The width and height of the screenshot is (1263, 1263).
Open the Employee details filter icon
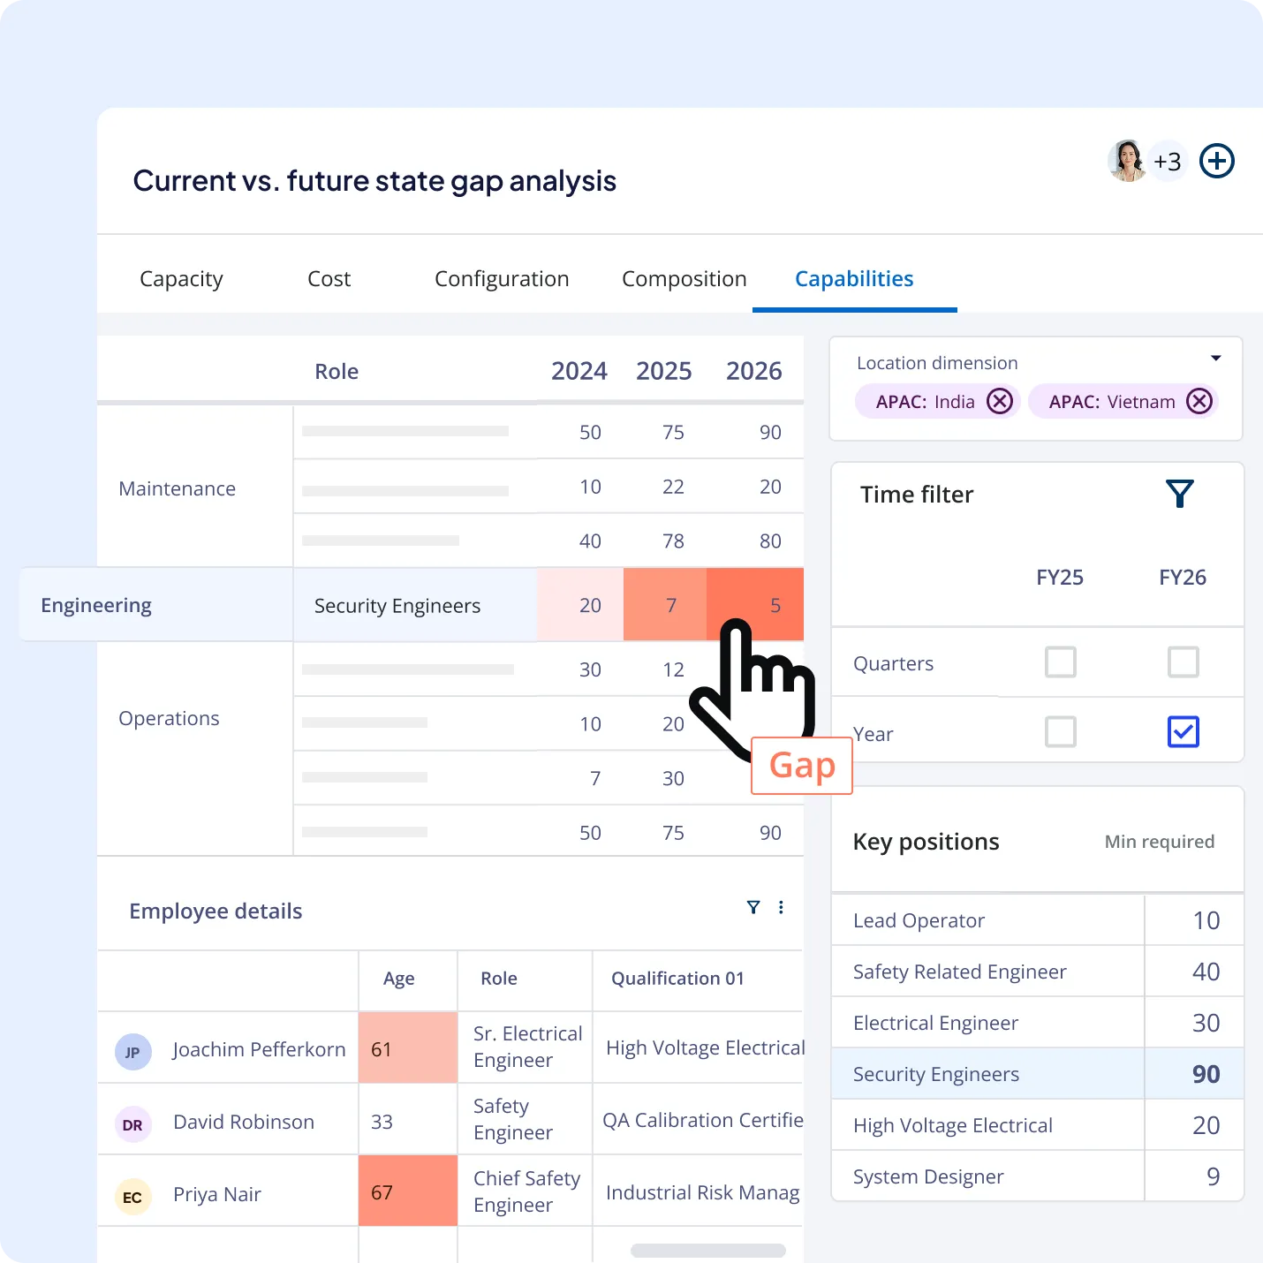[x=753, y=907]
